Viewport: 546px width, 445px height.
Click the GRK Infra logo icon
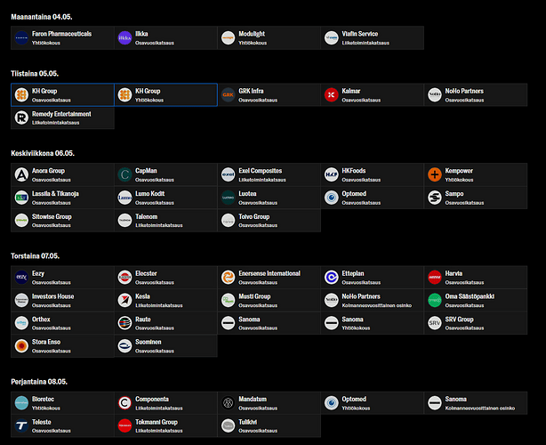228,94
